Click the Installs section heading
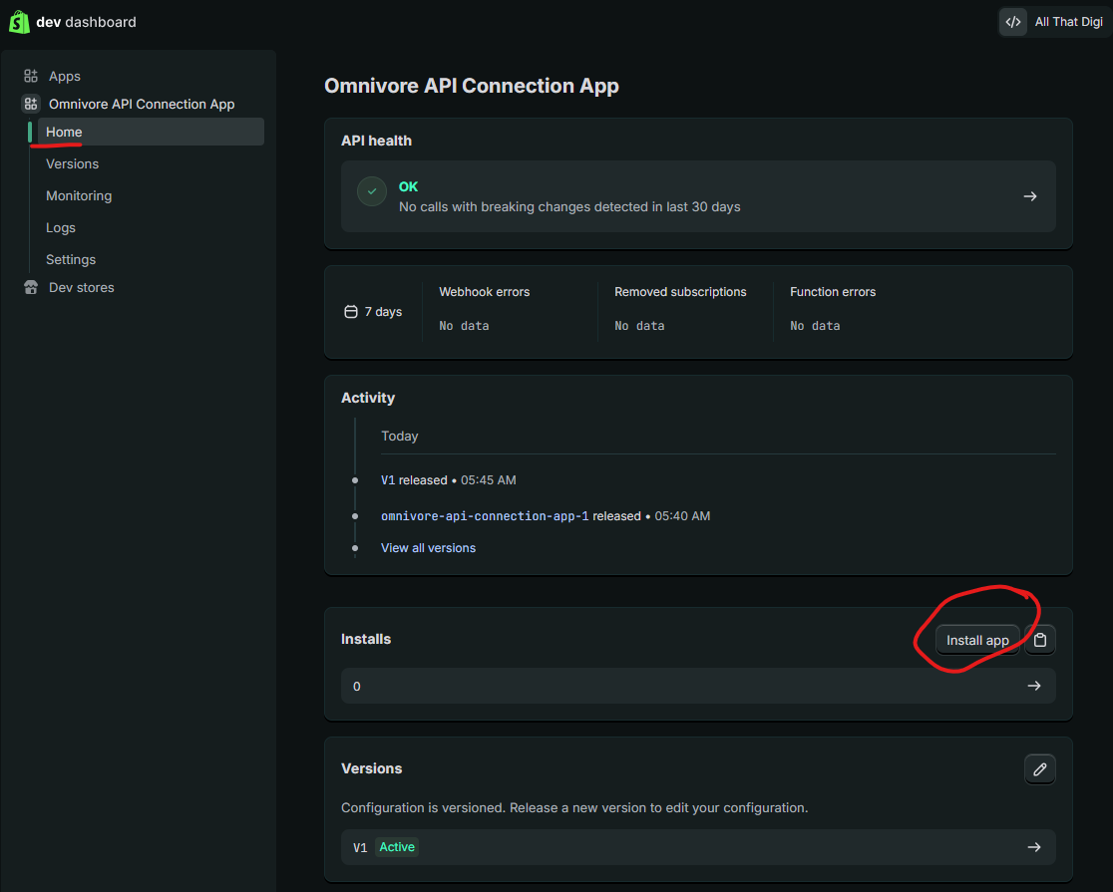Image resolution: width=1113 pixels, height=892 pixels. click(x=366, y=640)
